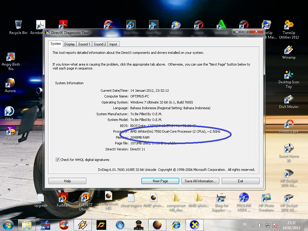
Task: Open the upgrade text file icon
Action: click(x=41, y=200)
